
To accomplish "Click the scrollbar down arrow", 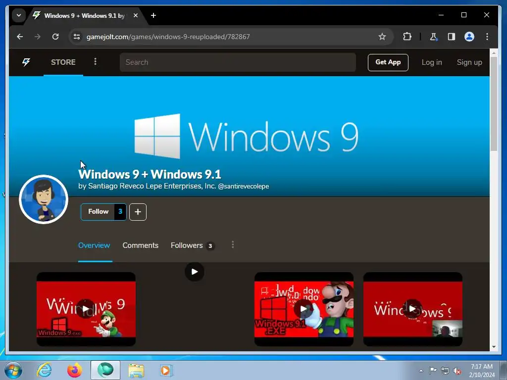I will 494,347.
